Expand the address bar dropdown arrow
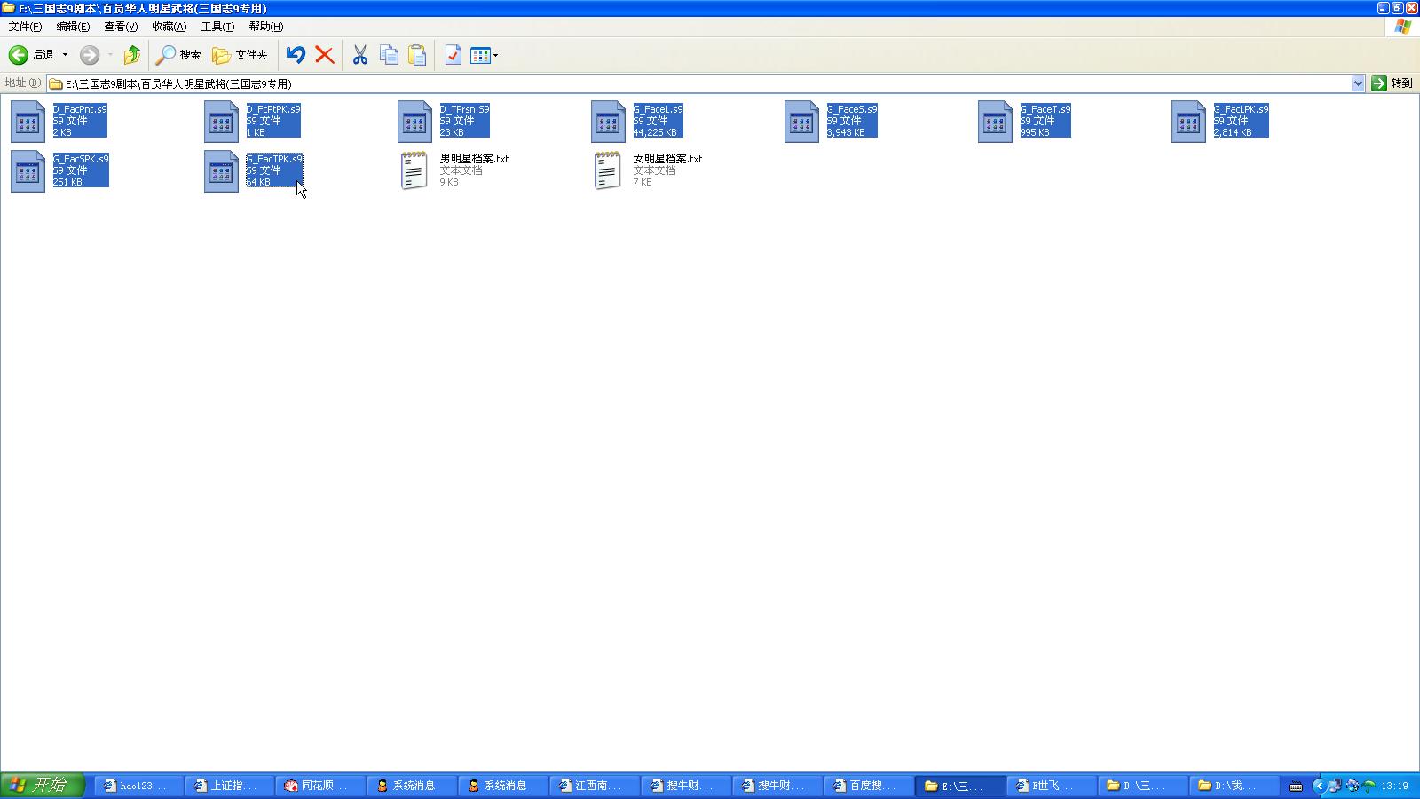This screenshot has height=799, width=1420. 1358,83
